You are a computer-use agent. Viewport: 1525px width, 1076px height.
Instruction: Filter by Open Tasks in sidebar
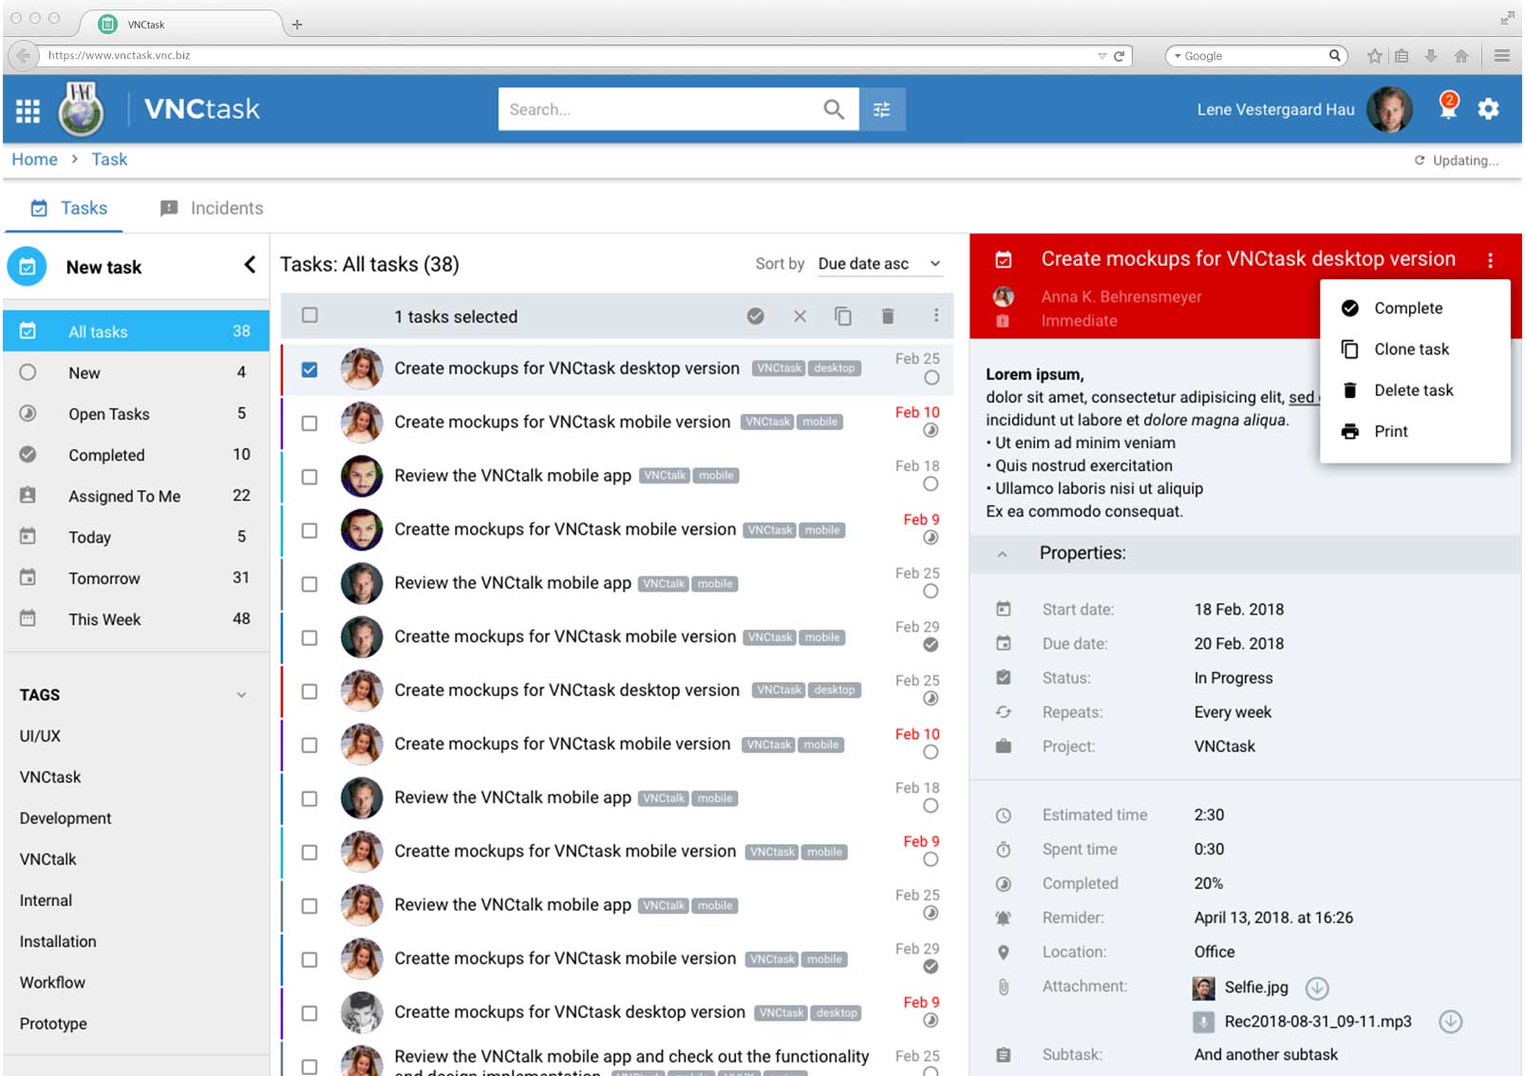tap(136, 414)
